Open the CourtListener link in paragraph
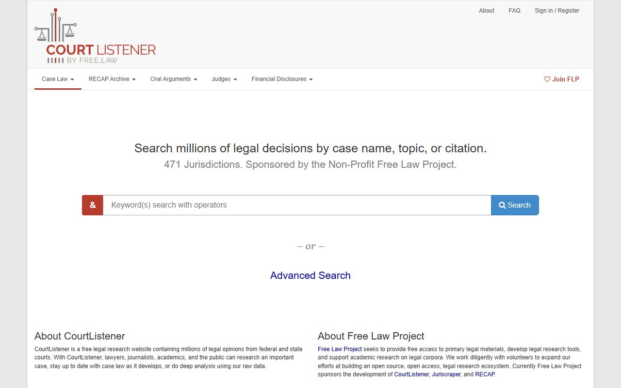This screenshot has height=388, width=621. [x=411, y=374]
